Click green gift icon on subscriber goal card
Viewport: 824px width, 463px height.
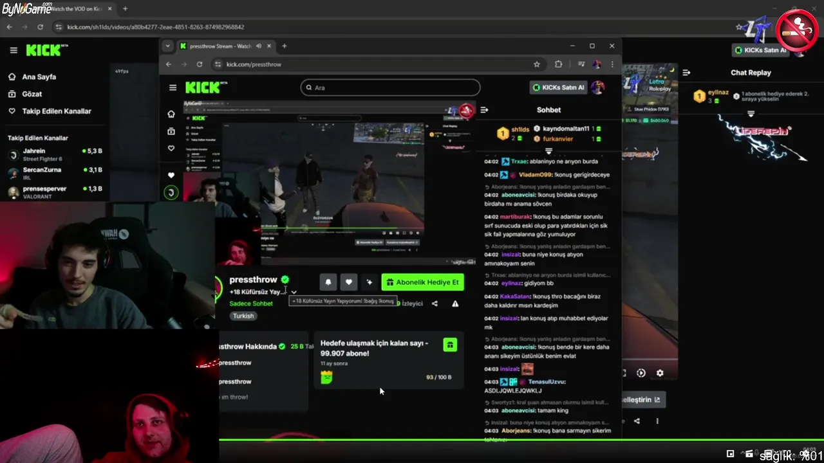[x=450, y=345]
